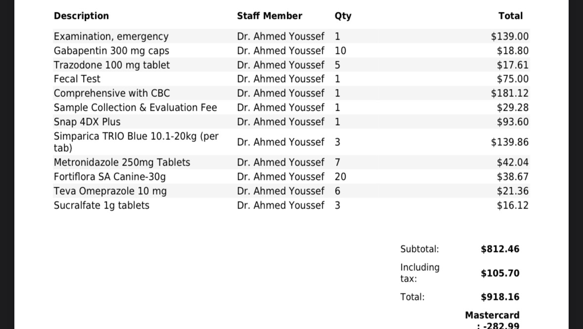Click the Snap 4DX Plus line
583x329 pixels.
87,122
